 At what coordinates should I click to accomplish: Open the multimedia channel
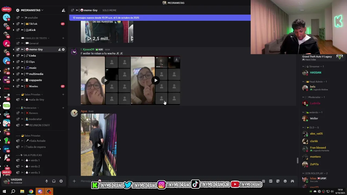coord(40,74)
